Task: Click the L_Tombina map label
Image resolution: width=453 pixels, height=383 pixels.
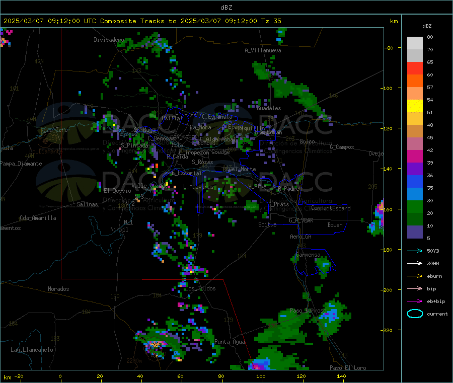Action: click(x=189, y=113)
